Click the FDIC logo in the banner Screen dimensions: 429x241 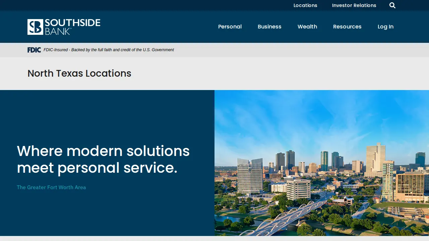click(34, 50)
